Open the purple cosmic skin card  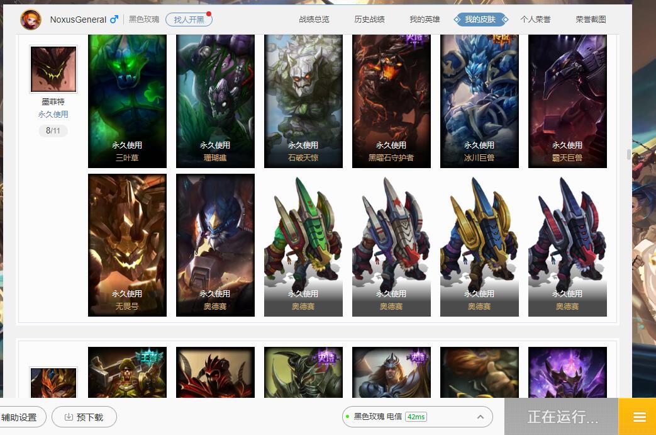coord(567,372)
